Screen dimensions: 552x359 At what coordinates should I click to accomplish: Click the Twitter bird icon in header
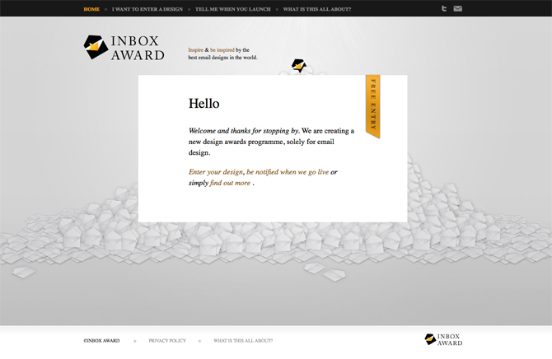tap(444, 9)
